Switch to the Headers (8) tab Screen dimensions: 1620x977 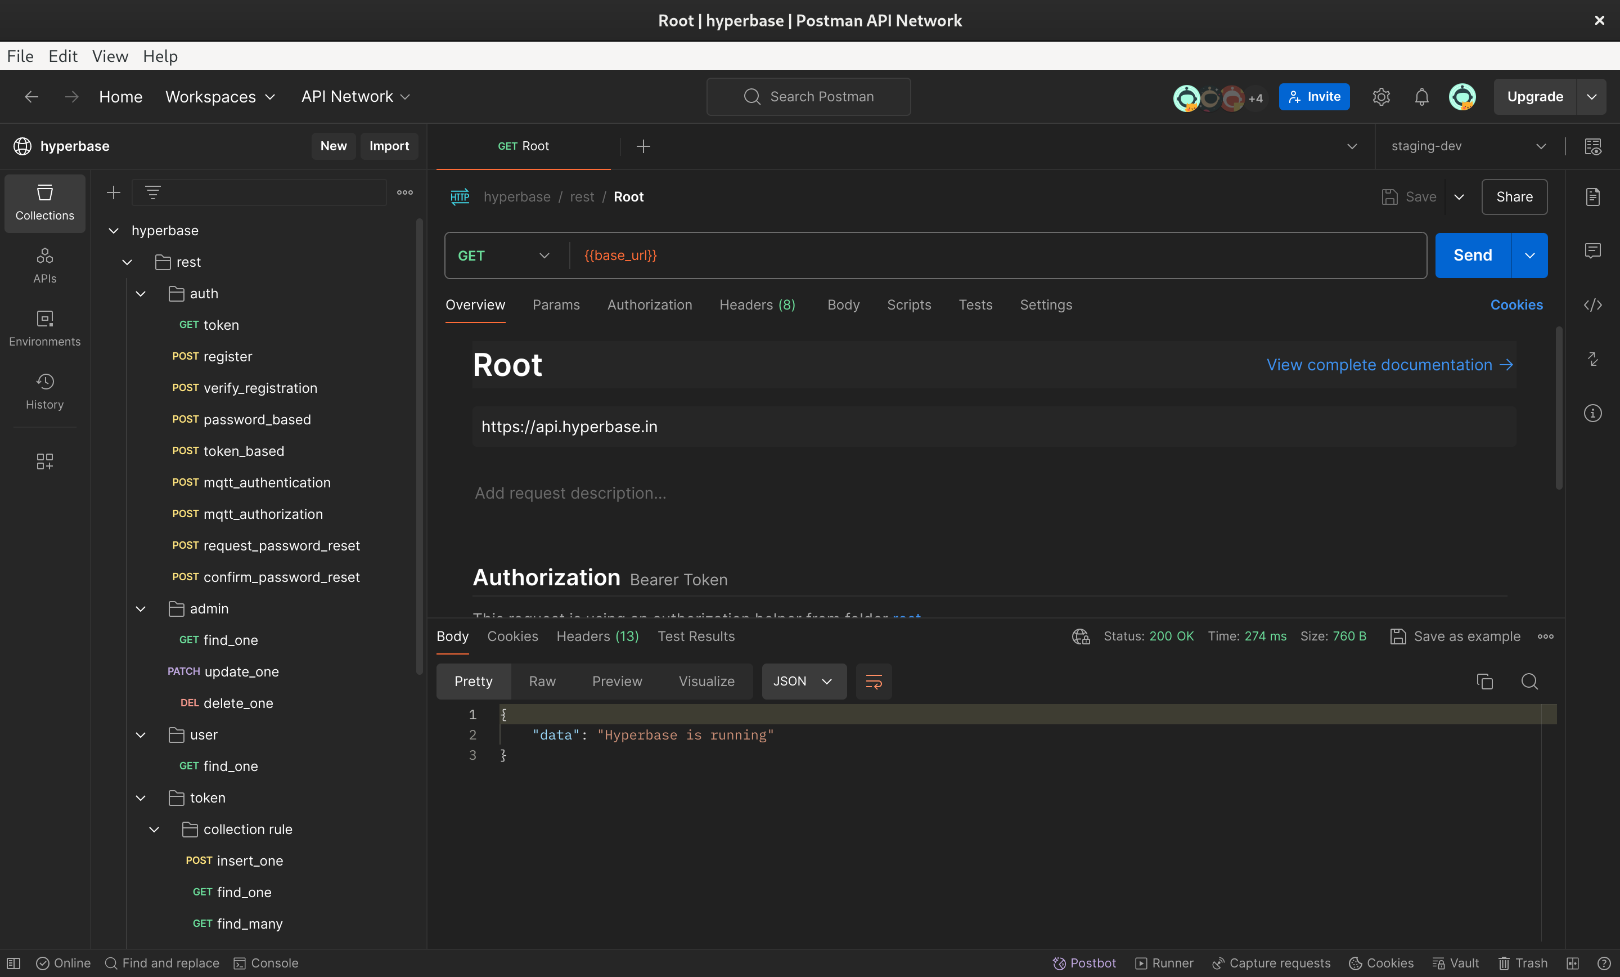[757, 304]
